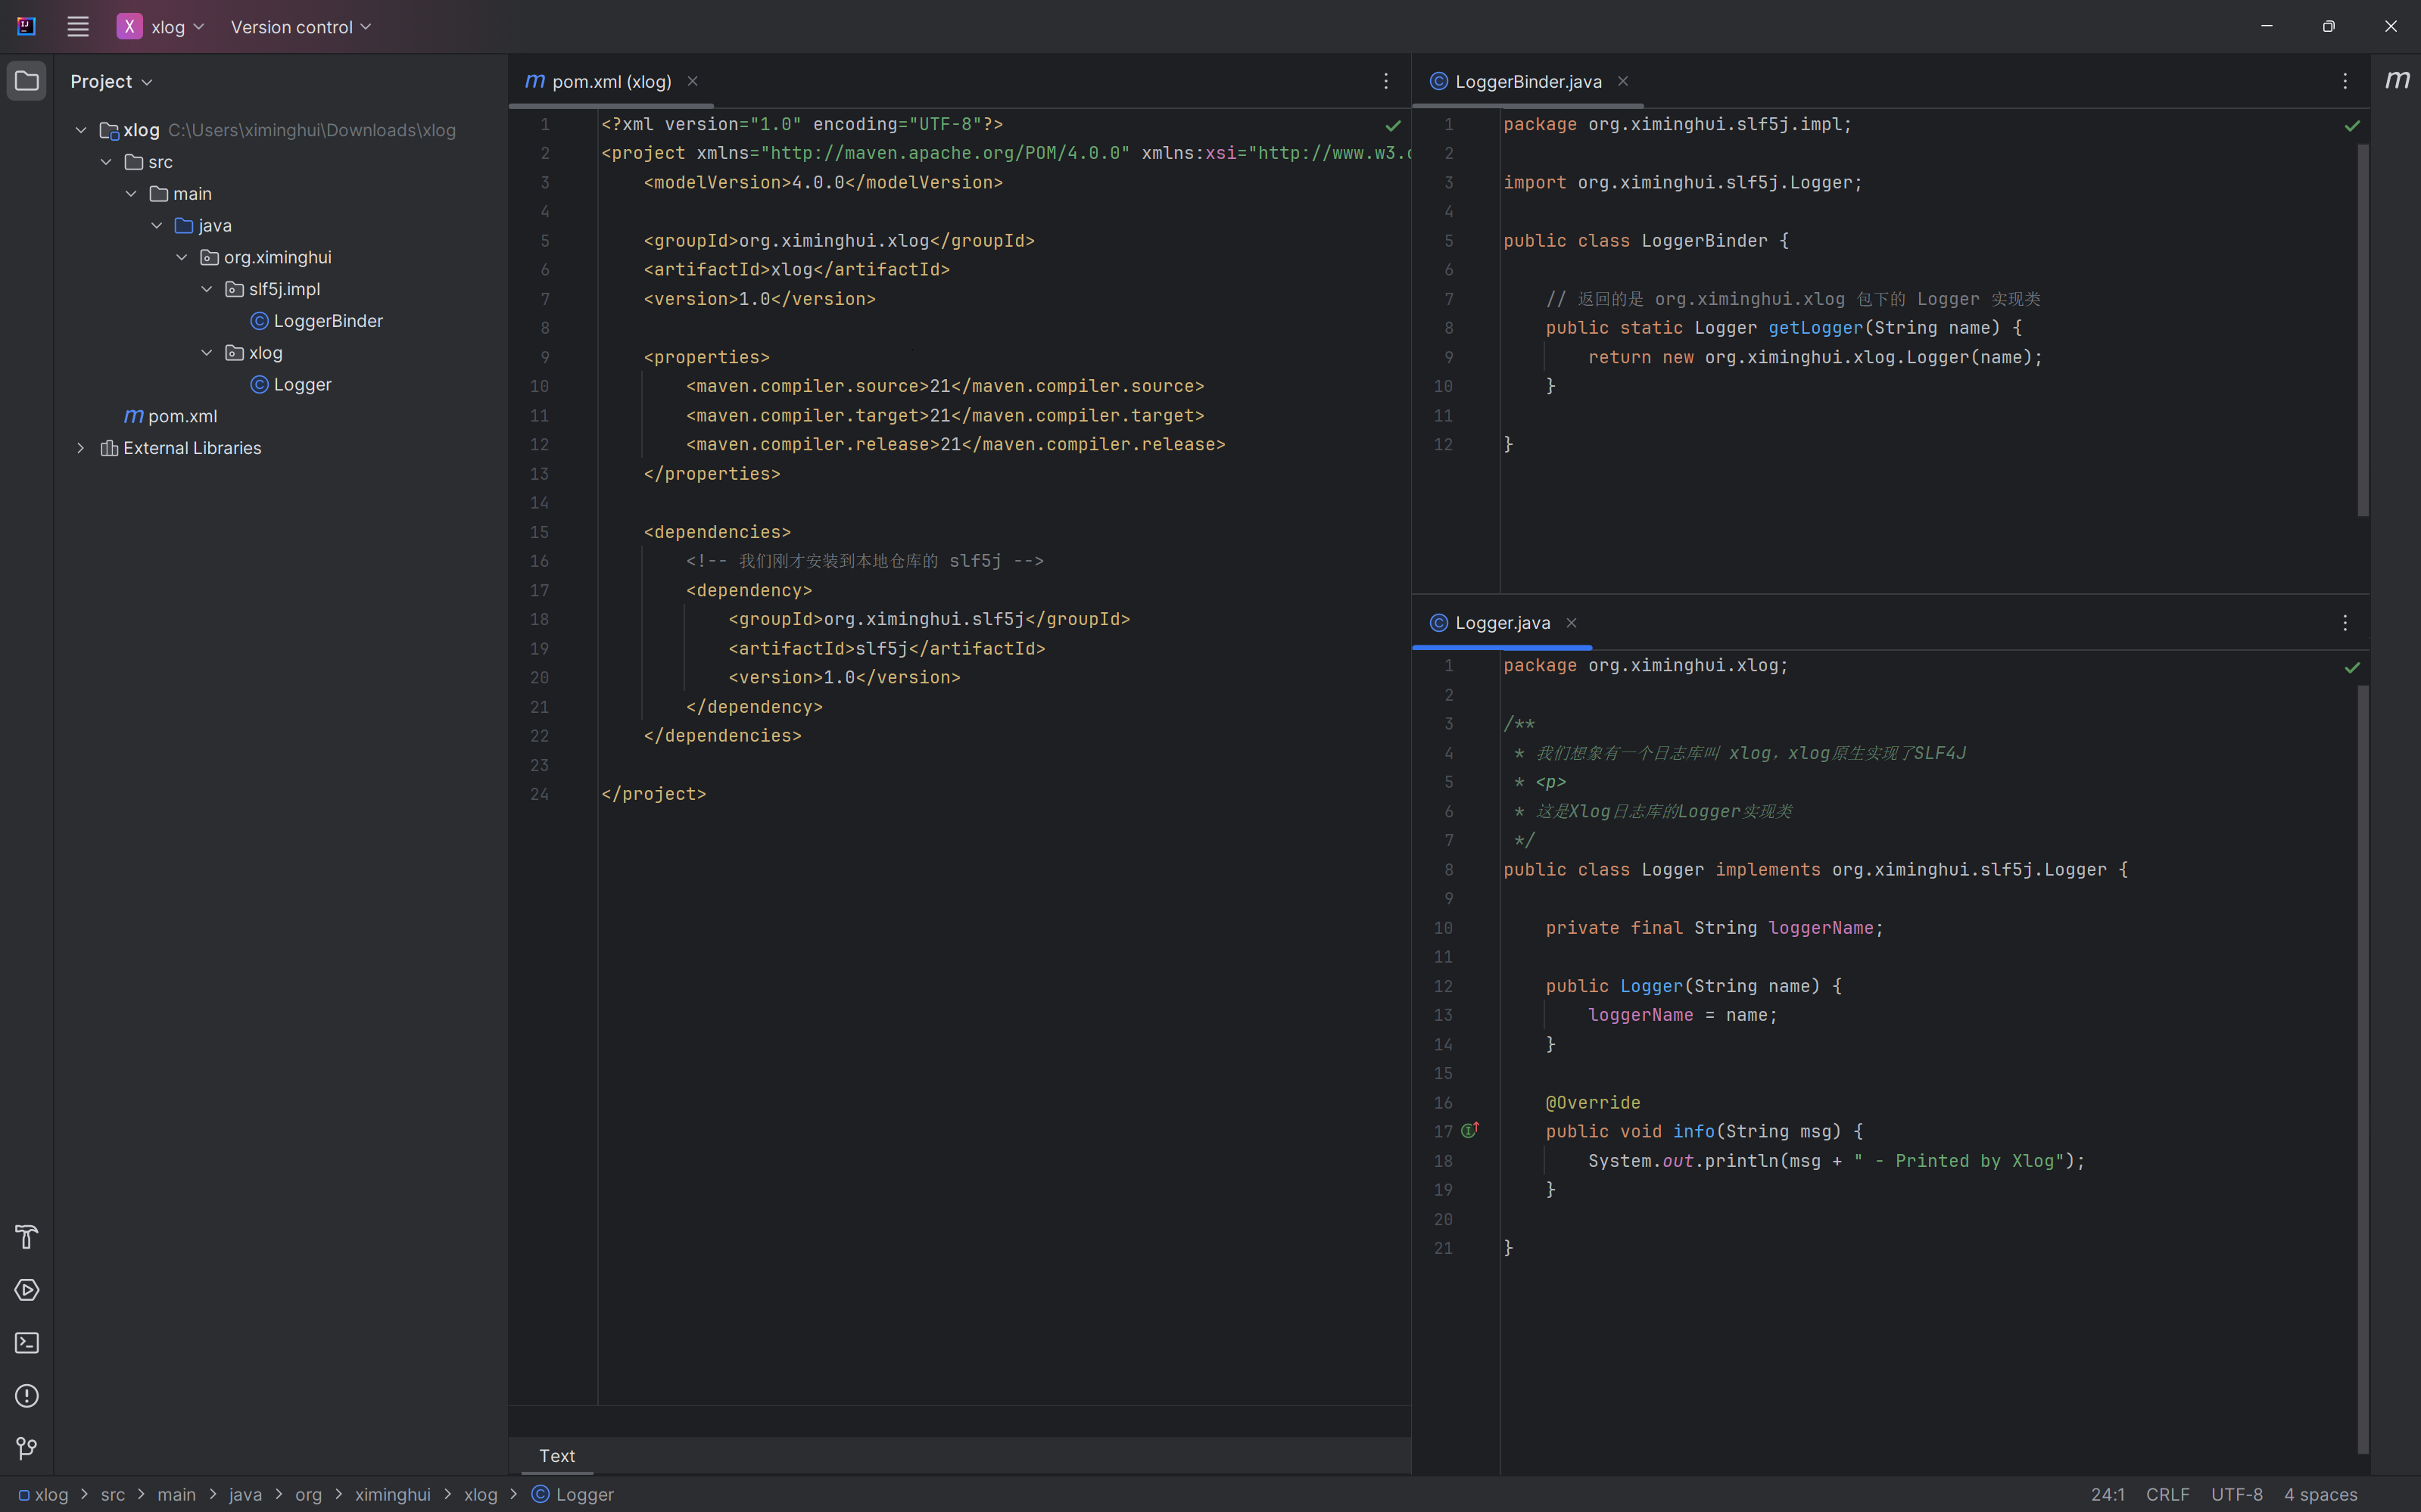Click the implements-method gutter icon on line 17
This screenshot has width=2421, height=1512.
coord(1469,1130)
